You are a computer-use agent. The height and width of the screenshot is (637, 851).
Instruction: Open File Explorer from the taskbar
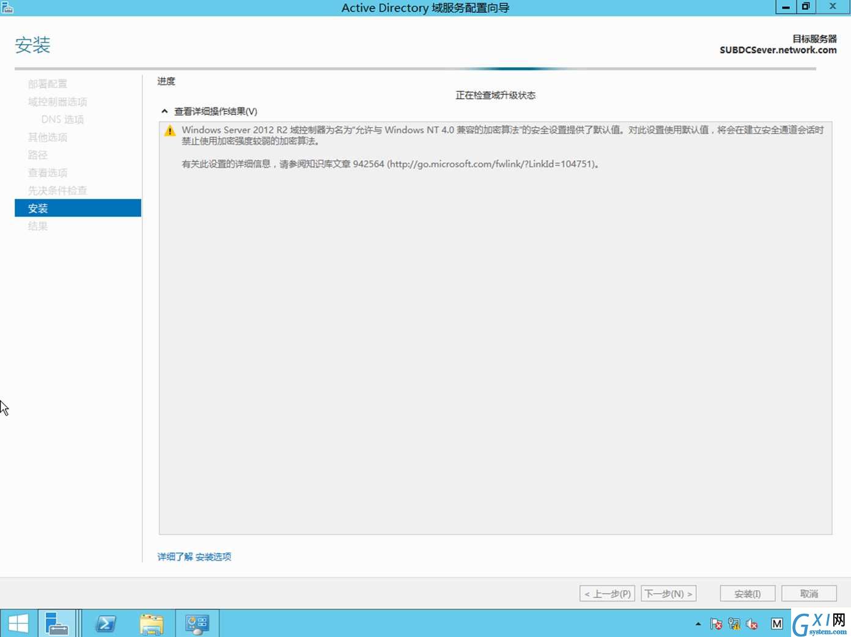pos(151,624)
